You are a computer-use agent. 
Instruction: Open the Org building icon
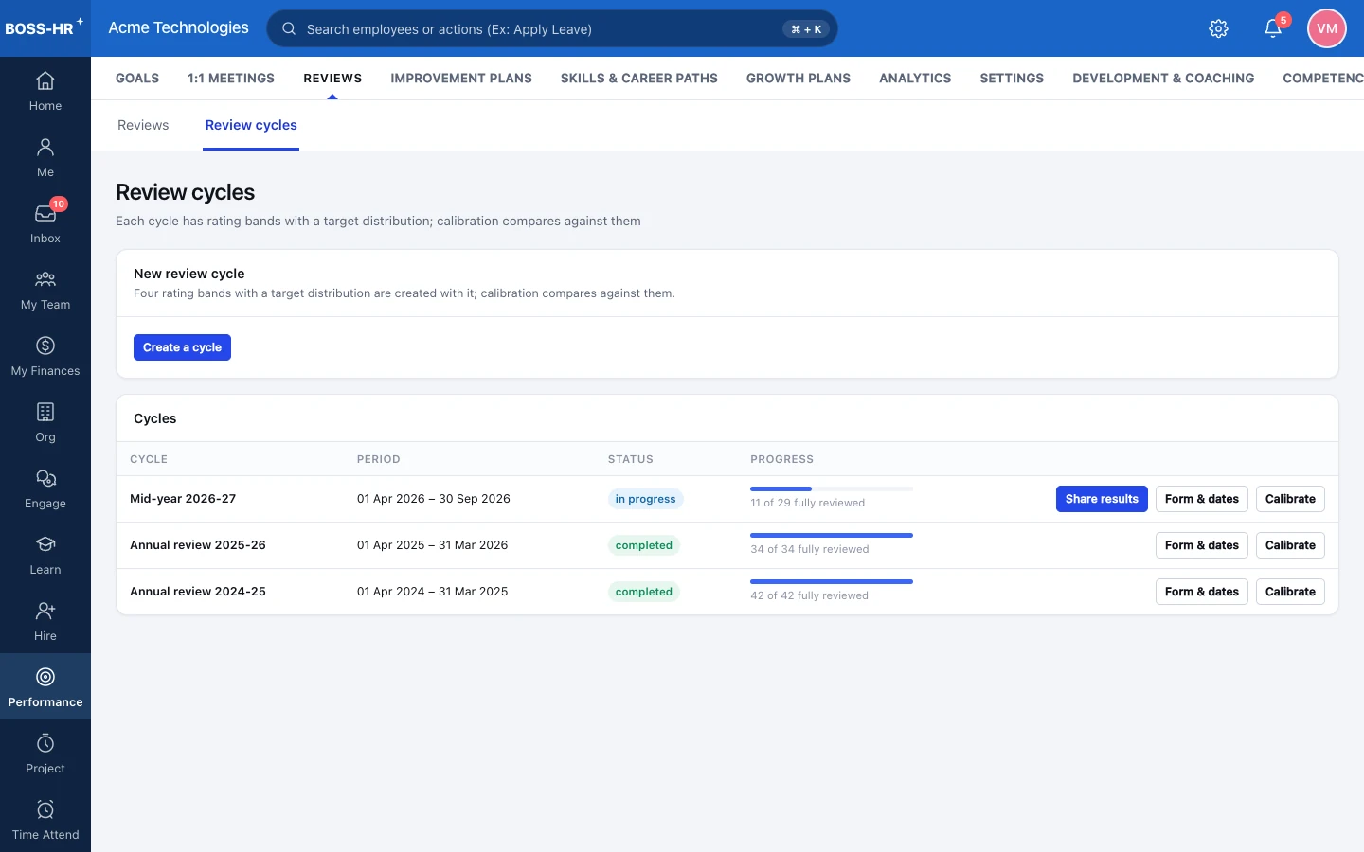45,412
